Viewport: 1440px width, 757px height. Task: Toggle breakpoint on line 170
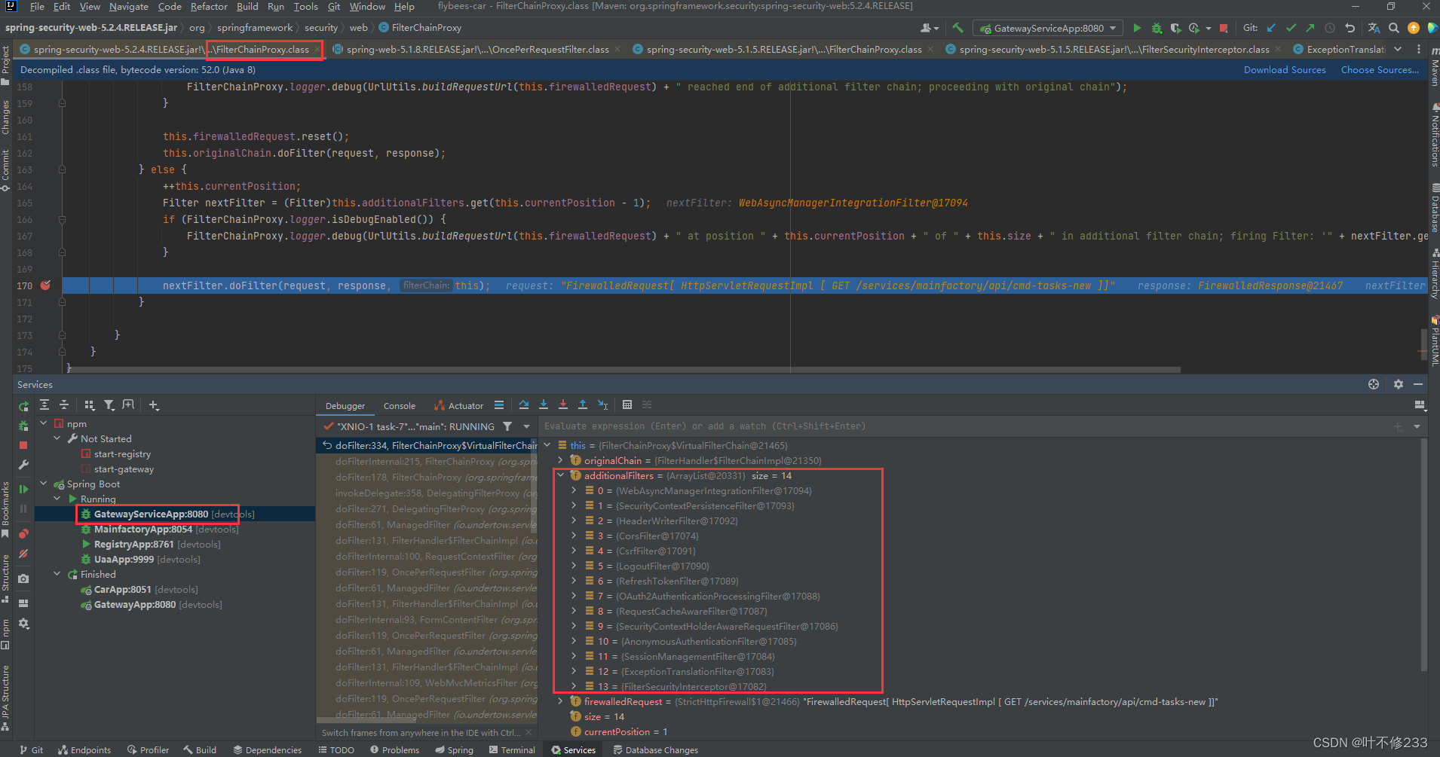click(45, 285)
